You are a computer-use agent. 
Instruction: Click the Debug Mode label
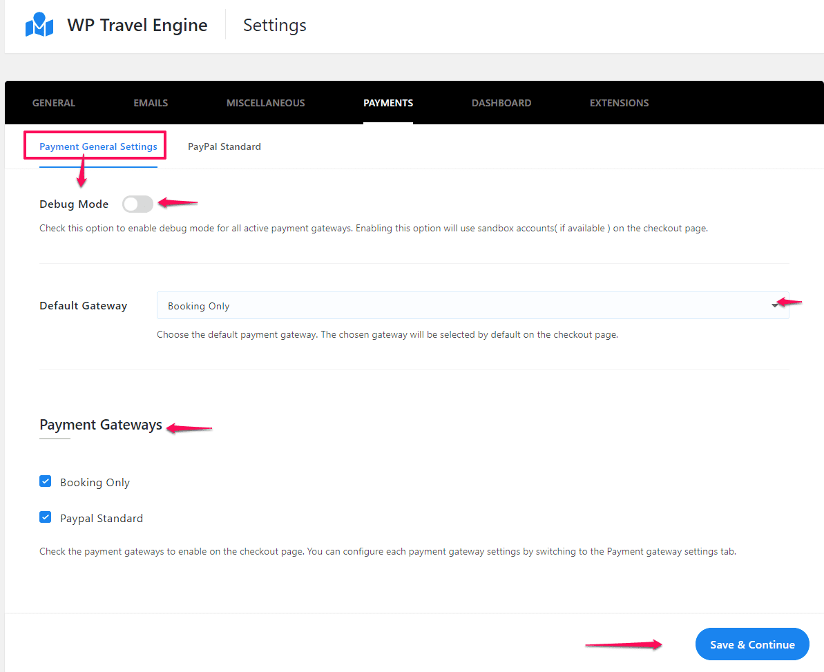pos(74,204)
